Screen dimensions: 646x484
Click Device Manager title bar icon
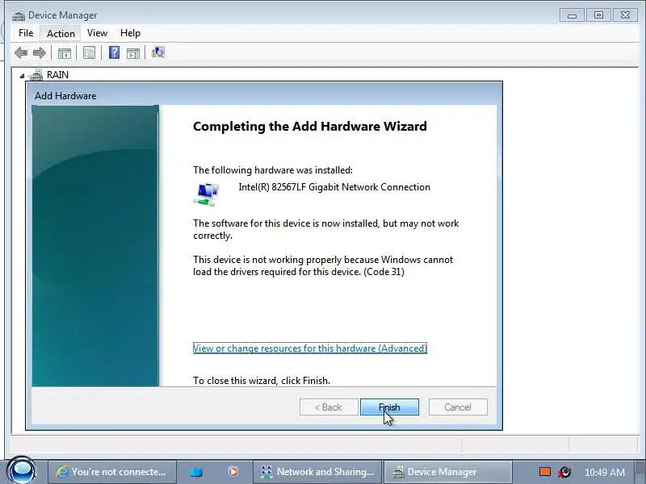tap(18, 15)
